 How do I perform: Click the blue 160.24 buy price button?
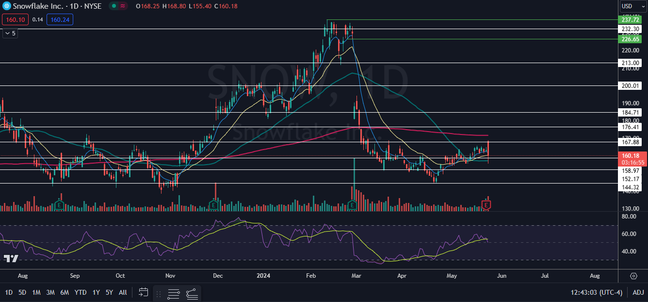pos(59,19)
